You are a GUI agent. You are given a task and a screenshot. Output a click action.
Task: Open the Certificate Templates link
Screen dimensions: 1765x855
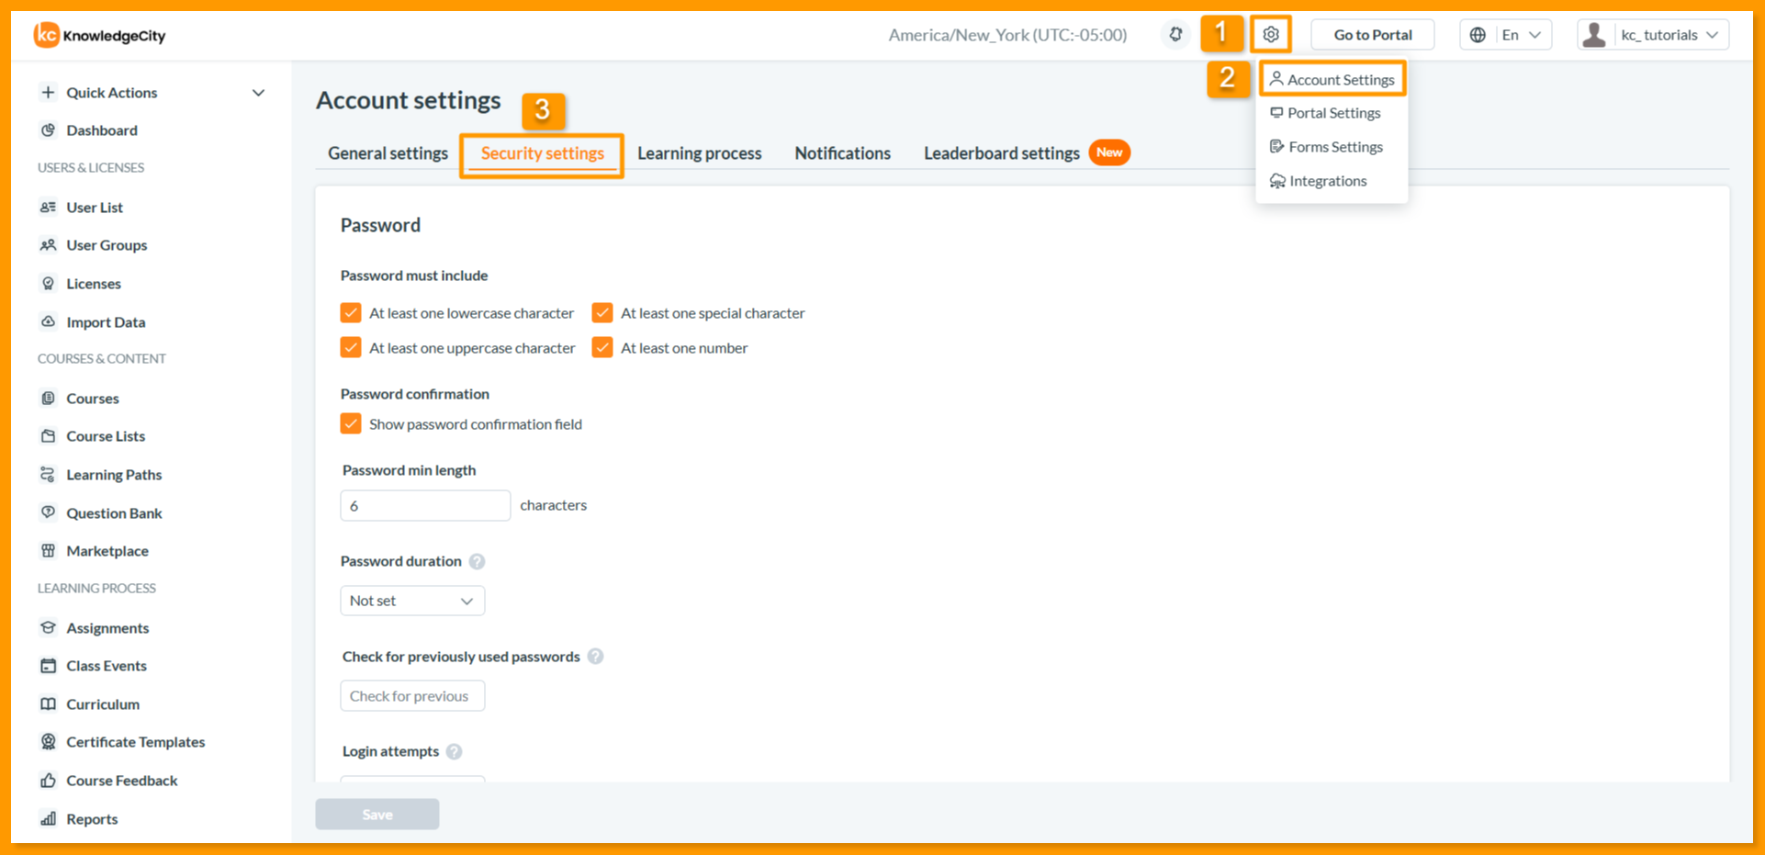click(136, 742)
